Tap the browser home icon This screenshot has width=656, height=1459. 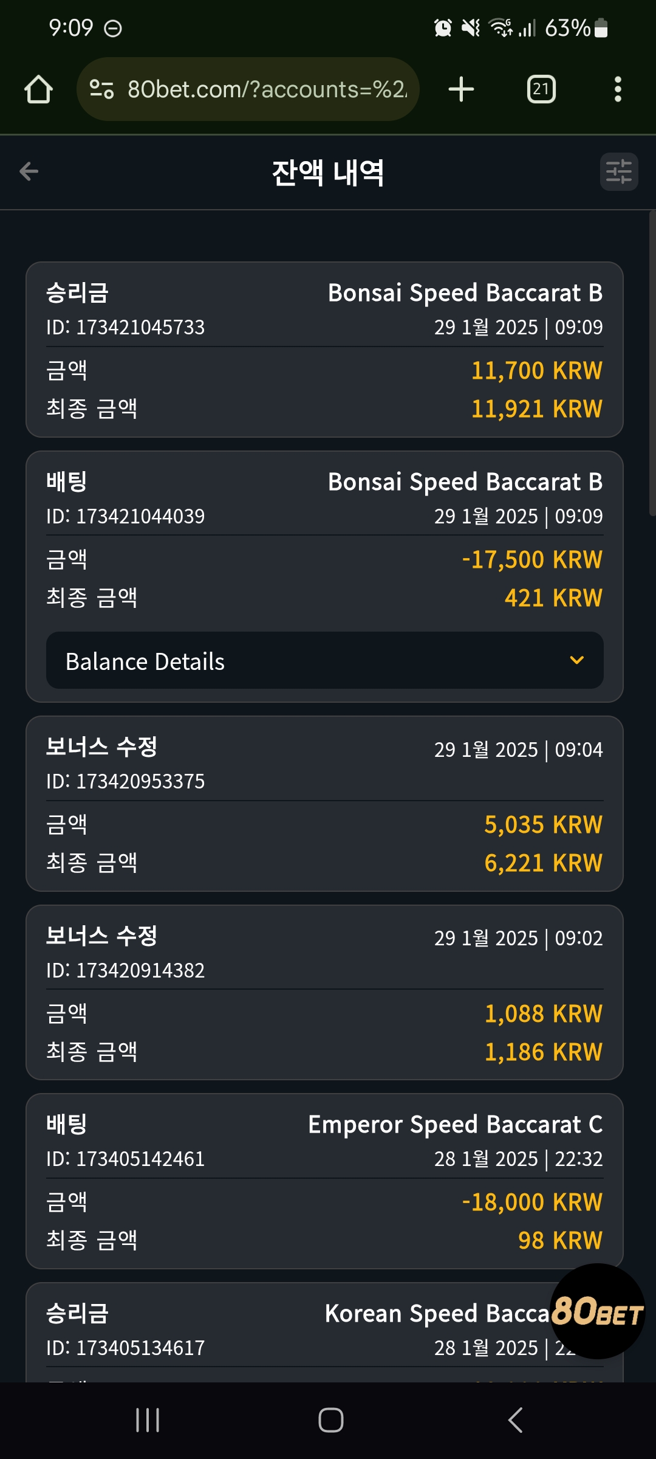pos(39,89)
